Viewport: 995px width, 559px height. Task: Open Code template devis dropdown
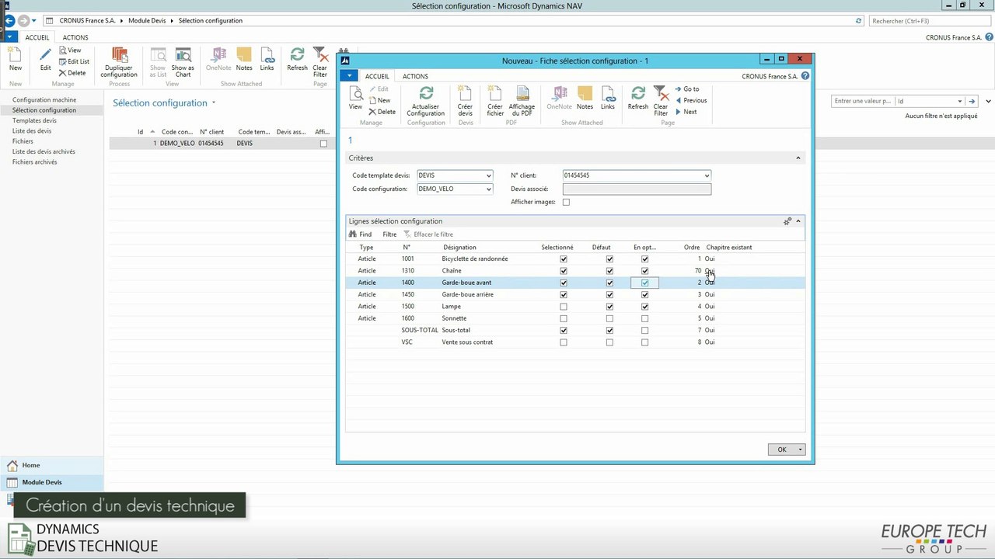point(489,175)
